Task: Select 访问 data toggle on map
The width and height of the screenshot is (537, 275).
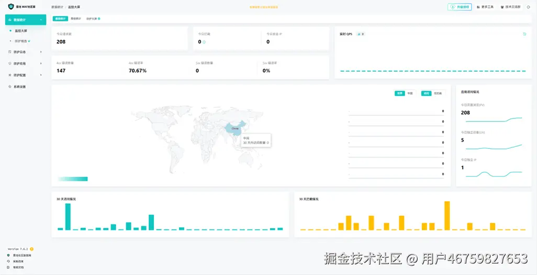Action: (426, 93)
